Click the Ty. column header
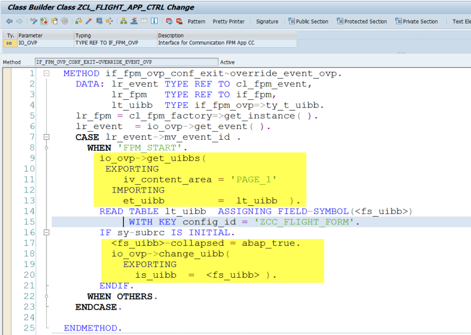The image size is (471, 335). (11, 35)
